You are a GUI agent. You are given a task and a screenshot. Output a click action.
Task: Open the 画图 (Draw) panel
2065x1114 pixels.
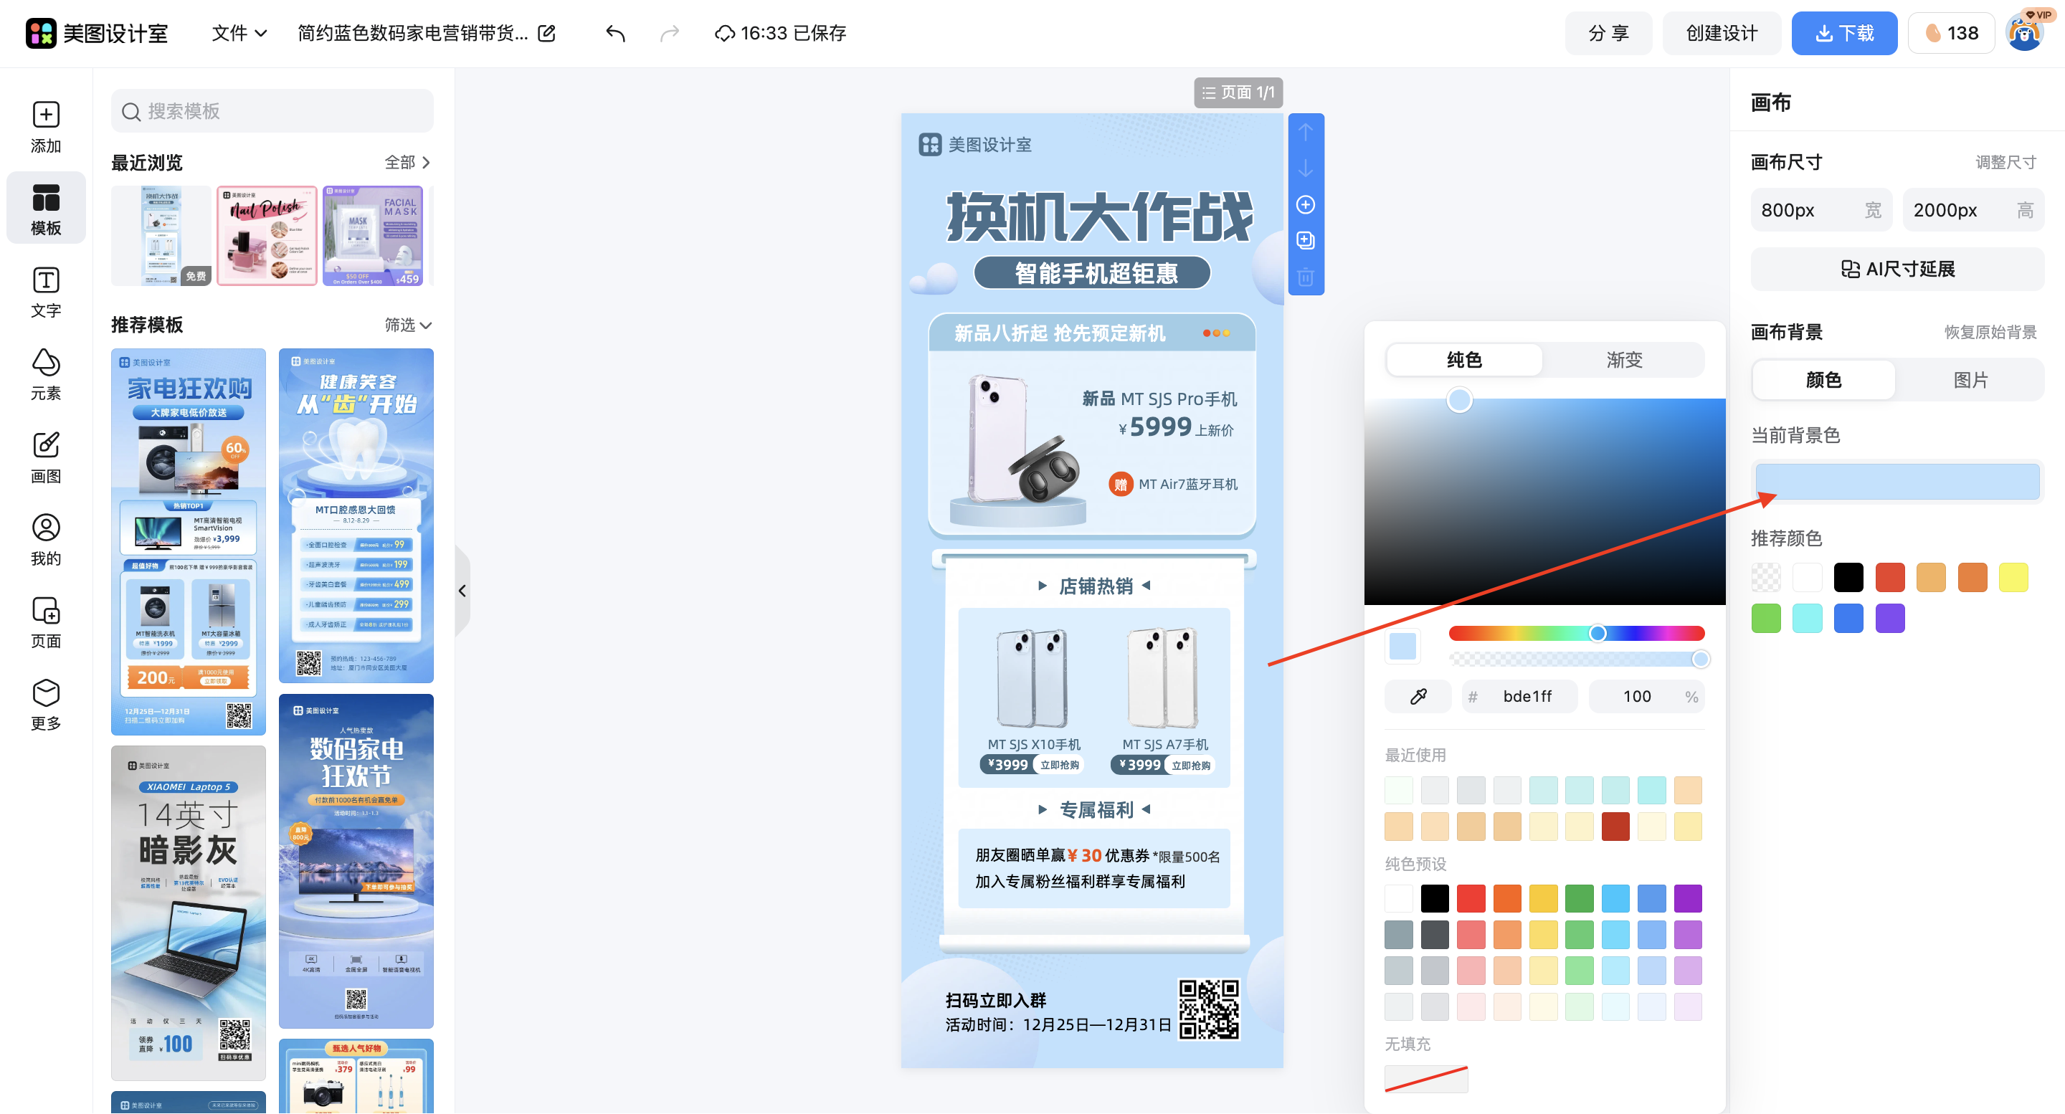(x=46, y=457)
